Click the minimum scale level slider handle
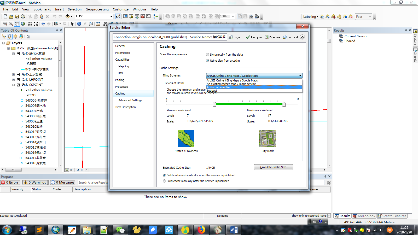Viewport: 418px width, 235px height. pyautogui.click(x=215, y=104)
